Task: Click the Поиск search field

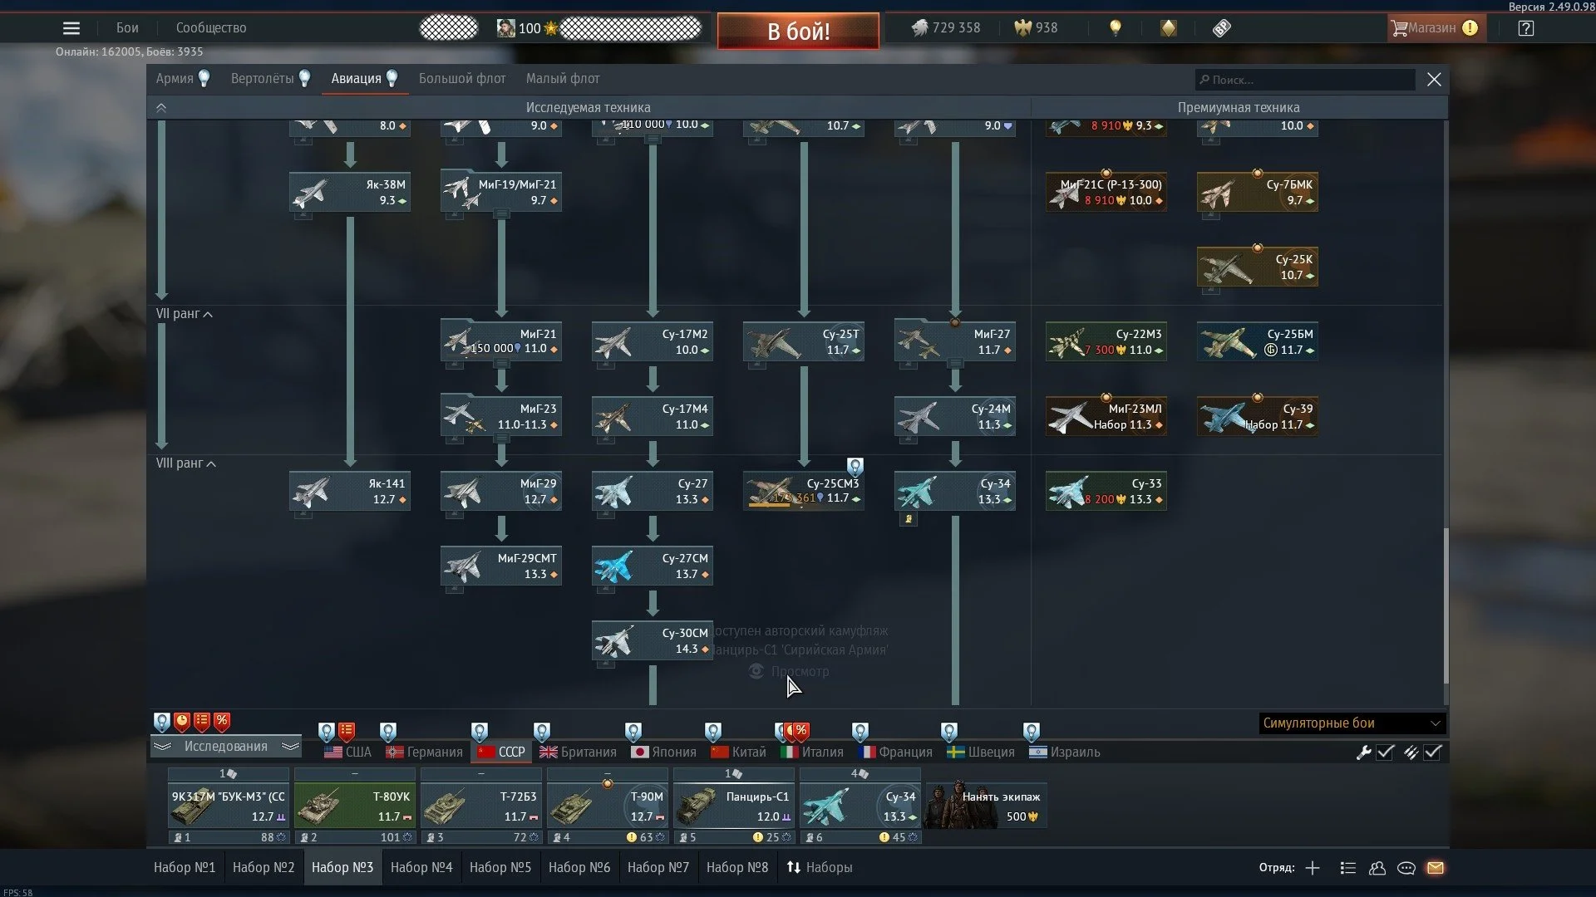Action: click(1305, 80)
